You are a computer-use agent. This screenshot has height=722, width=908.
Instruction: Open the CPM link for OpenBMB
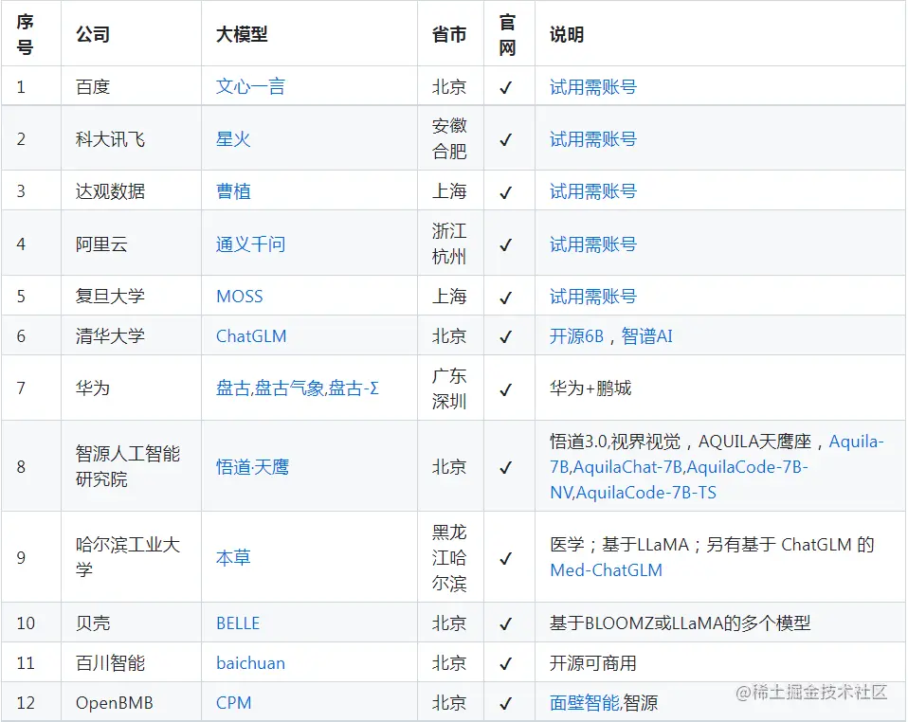(232, 702)
